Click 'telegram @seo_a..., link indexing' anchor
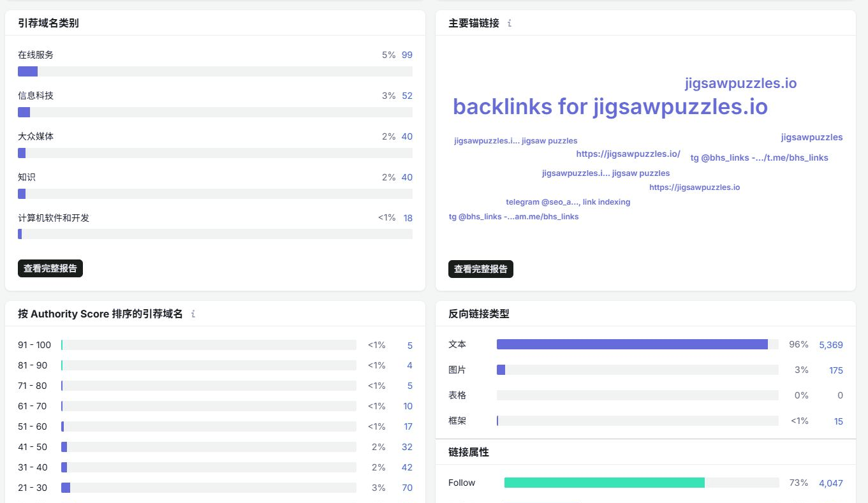Viewport: 868px width, 503px height. tap(568, 202)
